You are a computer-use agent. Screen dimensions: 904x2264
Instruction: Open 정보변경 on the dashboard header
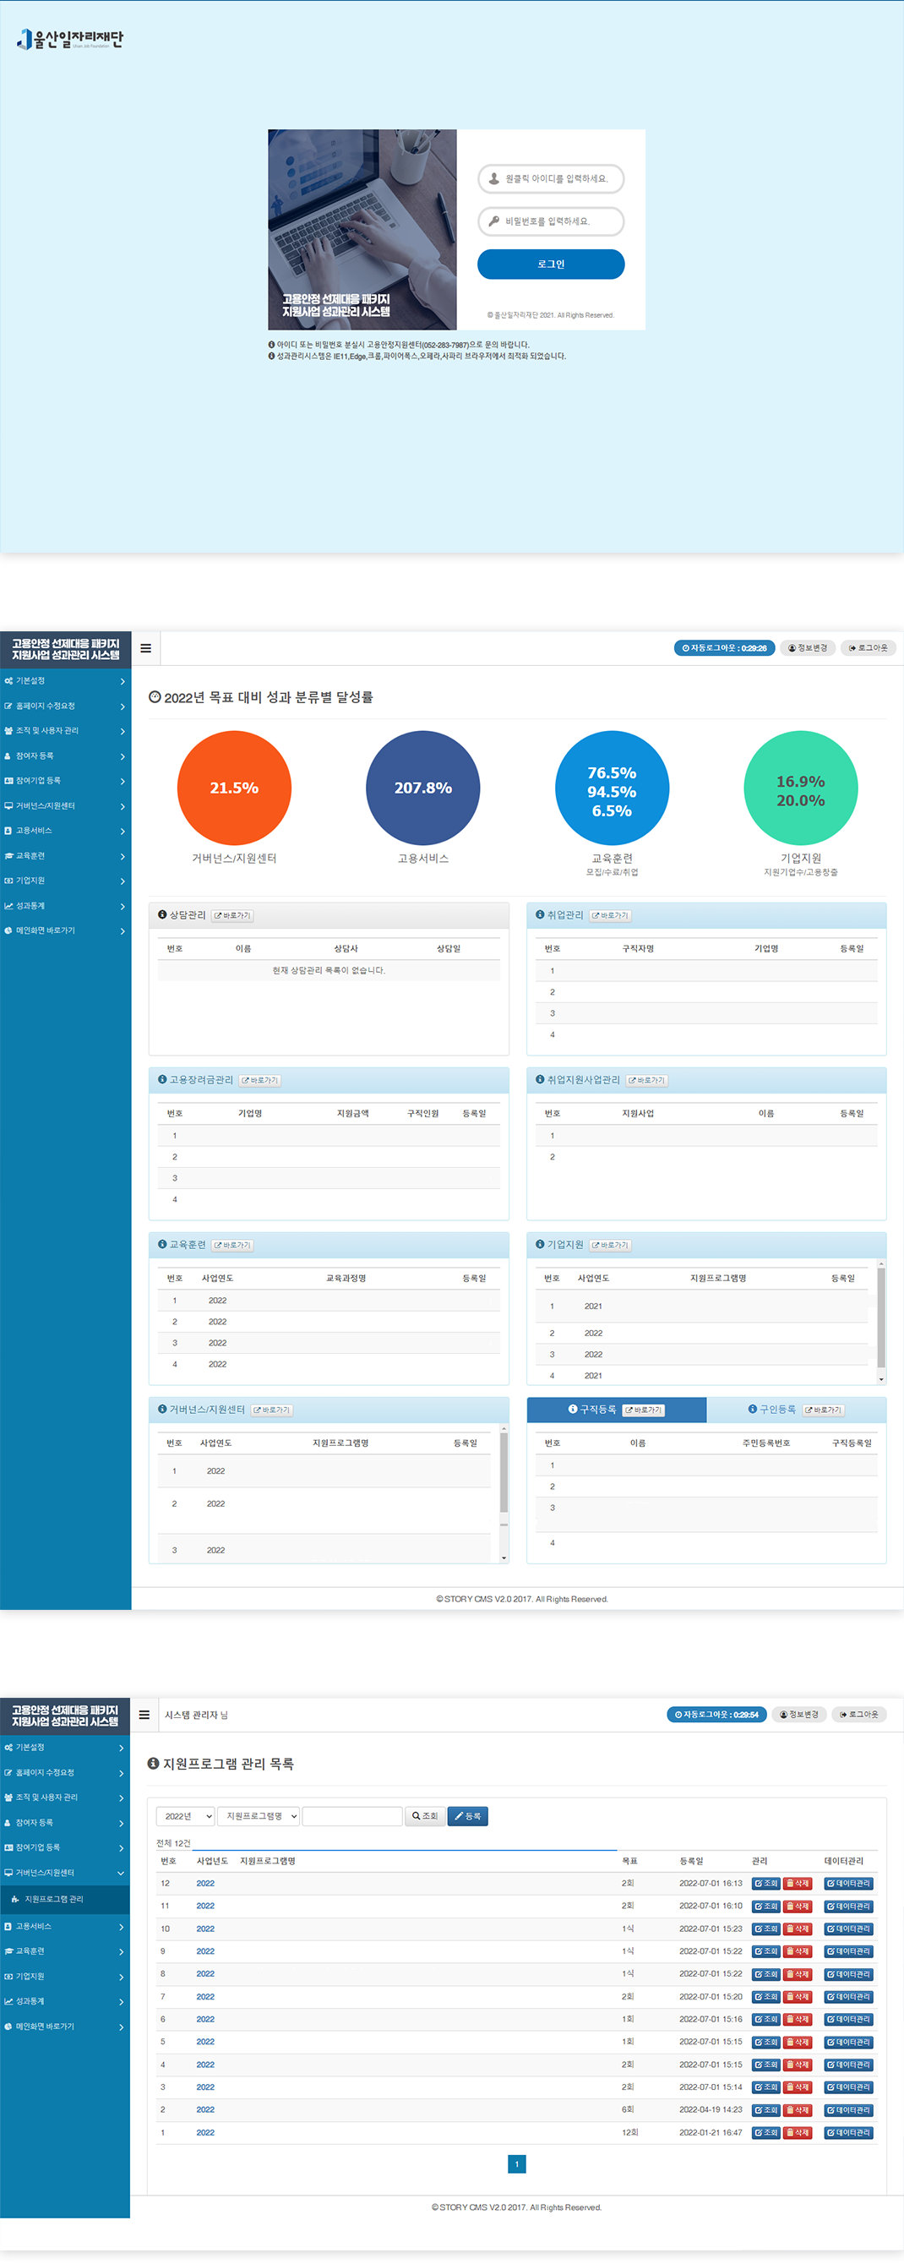(x=808, y=647)
